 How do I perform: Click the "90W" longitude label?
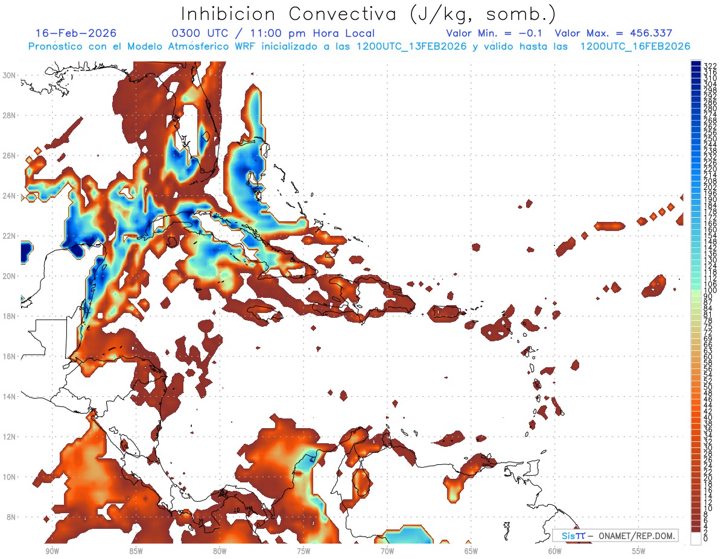coord(52,551)
